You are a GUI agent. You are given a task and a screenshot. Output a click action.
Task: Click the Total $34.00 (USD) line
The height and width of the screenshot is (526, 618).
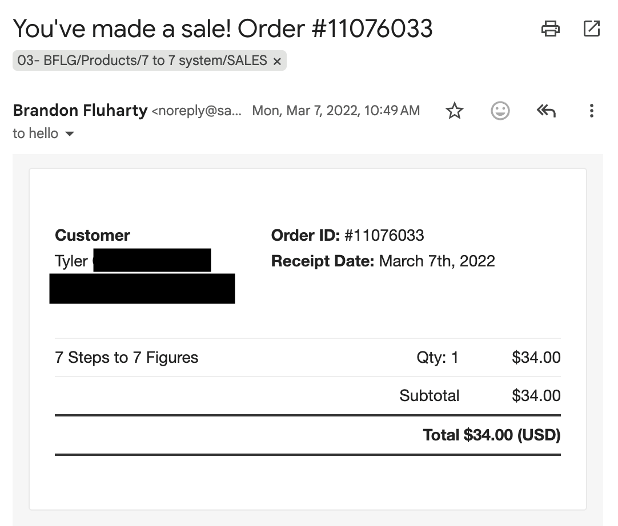click(491, 435)
